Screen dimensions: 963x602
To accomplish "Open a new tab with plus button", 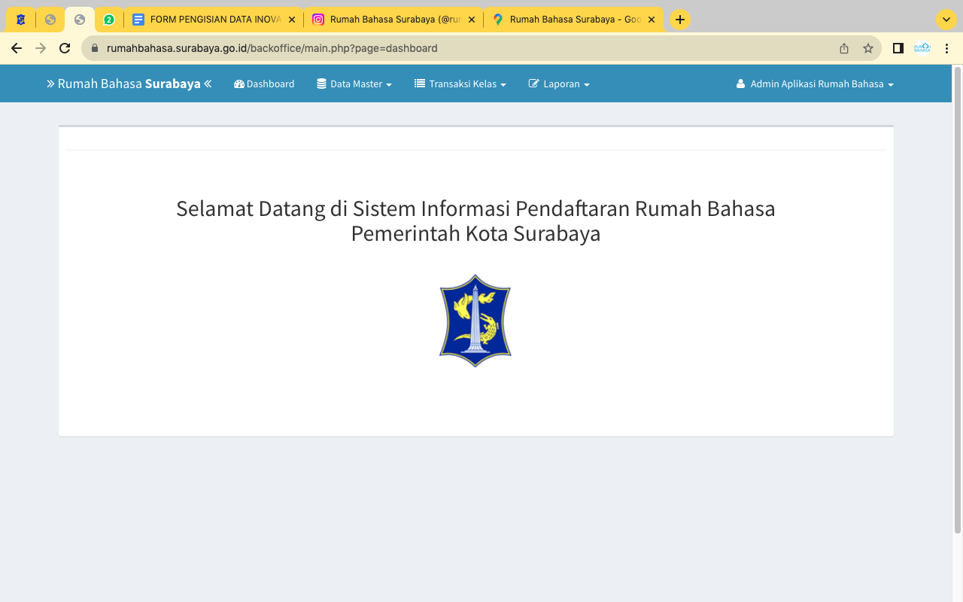I will click(x=680, y=20).
